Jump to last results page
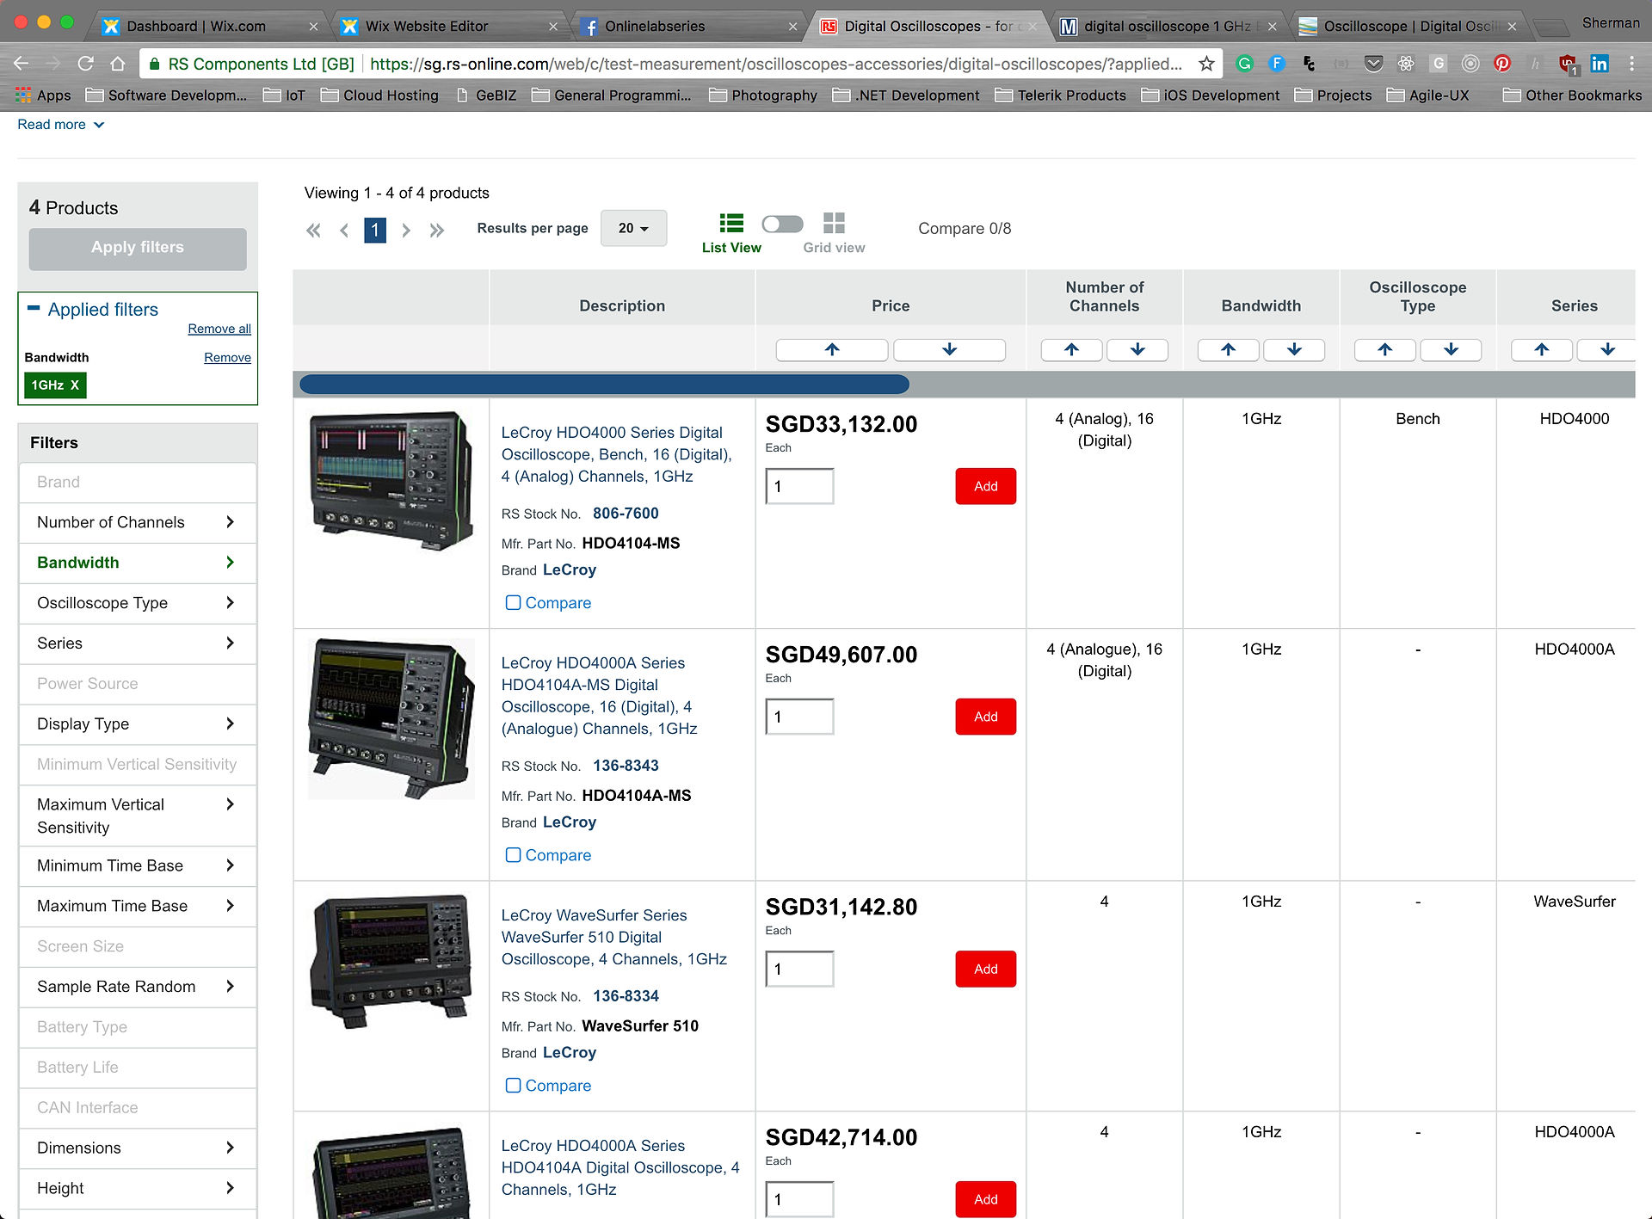 (x=437, y=230)
